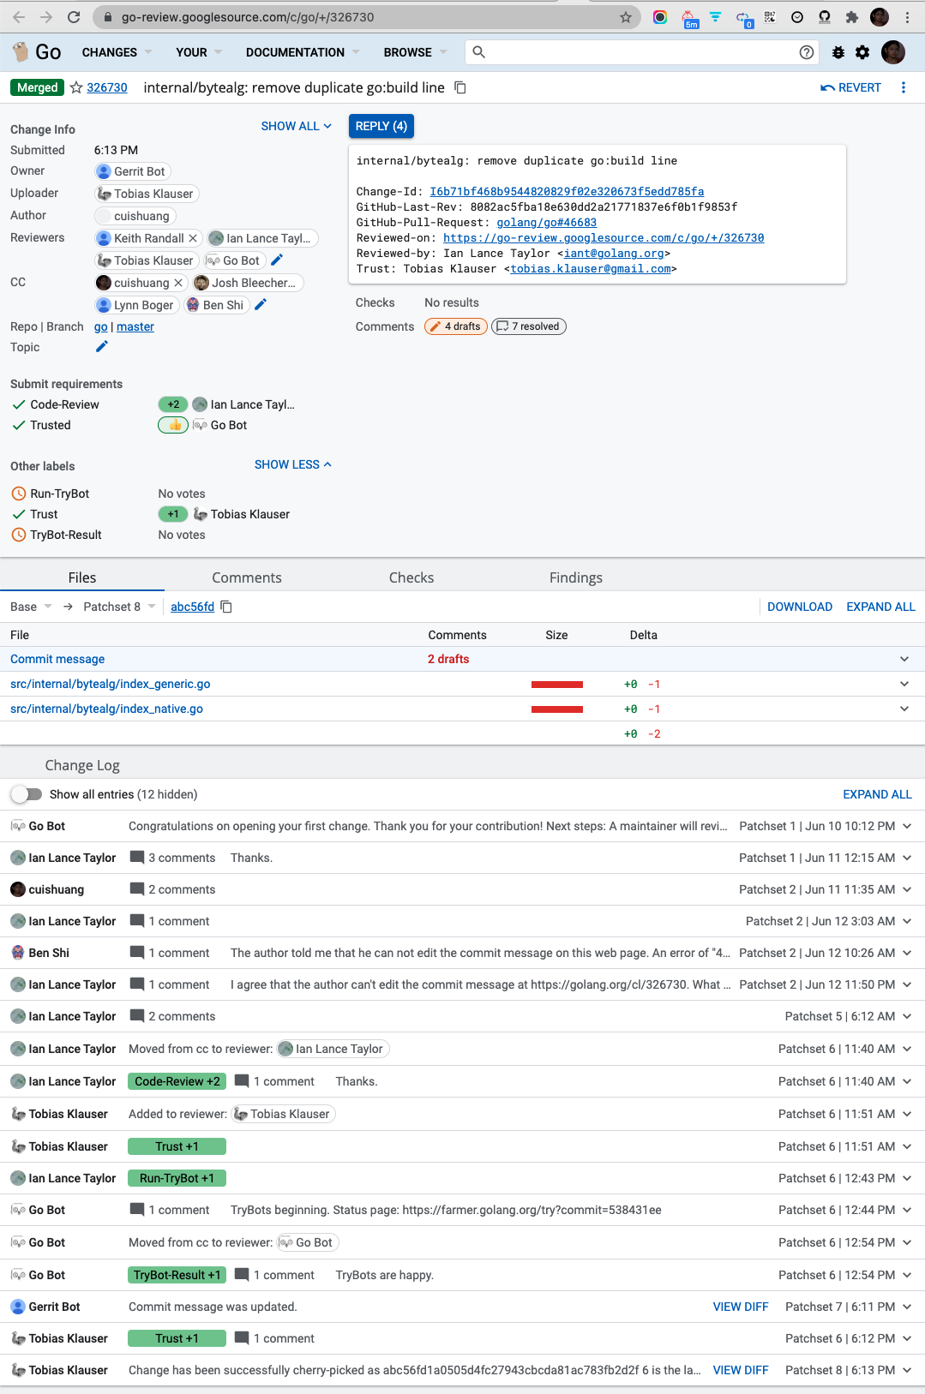The height and width of the screenshot is (1394, 925).
Task: Expand the index_generic.go file row
Action: (x=904, y=684)
